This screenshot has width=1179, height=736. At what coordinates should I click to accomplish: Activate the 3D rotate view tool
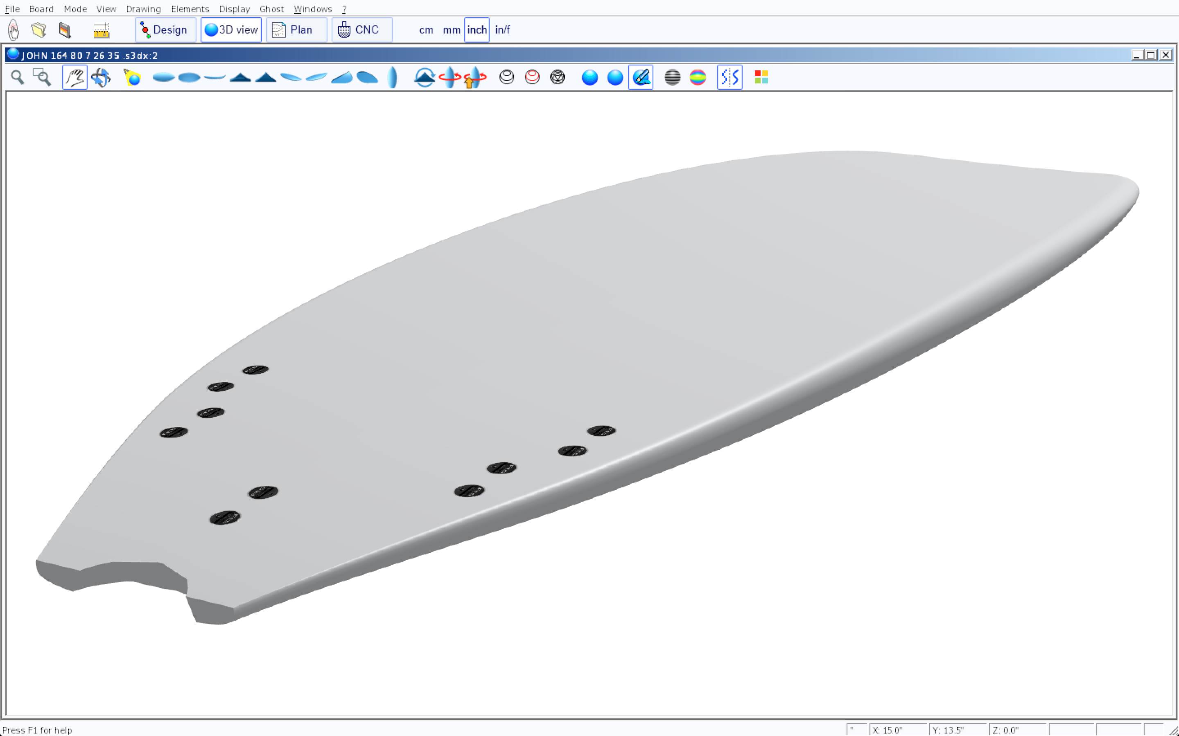click(100, 77)
